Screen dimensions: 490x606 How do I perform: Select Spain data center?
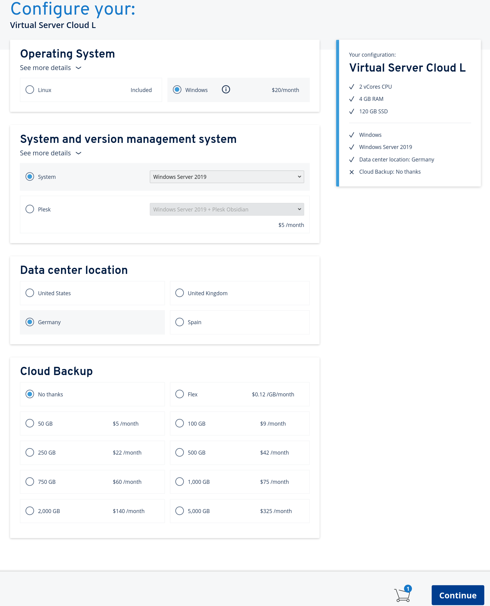pos(180,322)
